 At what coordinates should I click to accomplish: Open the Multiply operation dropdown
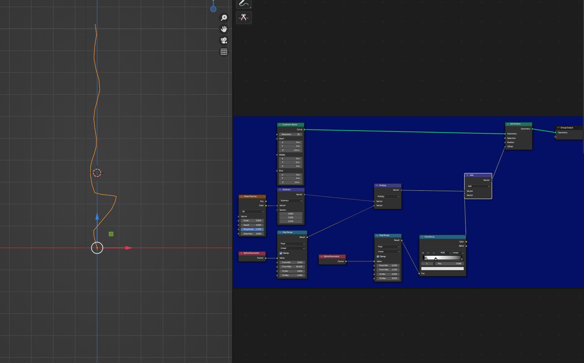388,196
